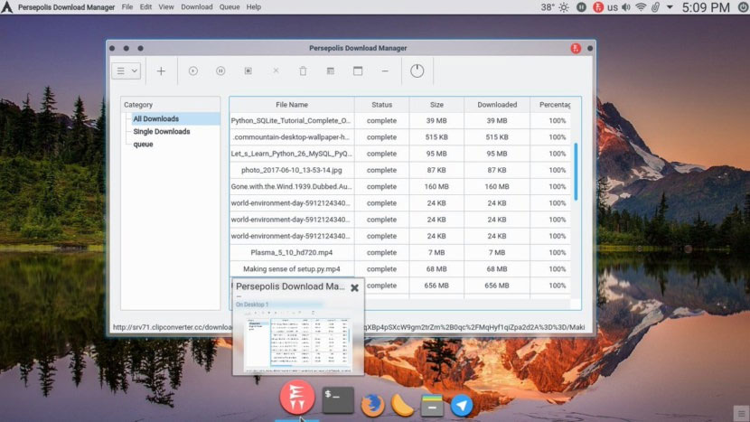Open the Queue menu
Screen dimensions: 750x422
(230, 7)
